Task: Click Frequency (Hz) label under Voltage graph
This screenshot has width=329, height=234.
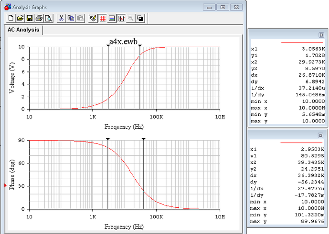Action: point(124,127)
